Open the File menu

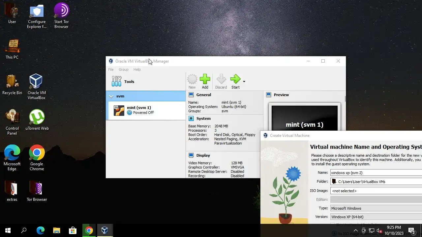(x=111, y=69)
